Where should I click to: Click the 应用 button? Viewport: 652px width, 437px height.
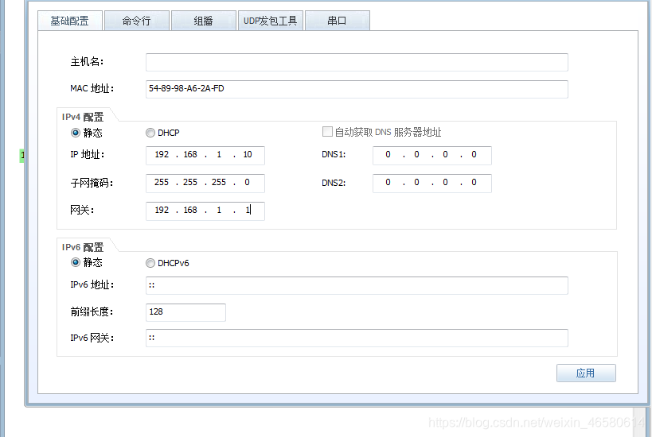(x=586, y=373)
